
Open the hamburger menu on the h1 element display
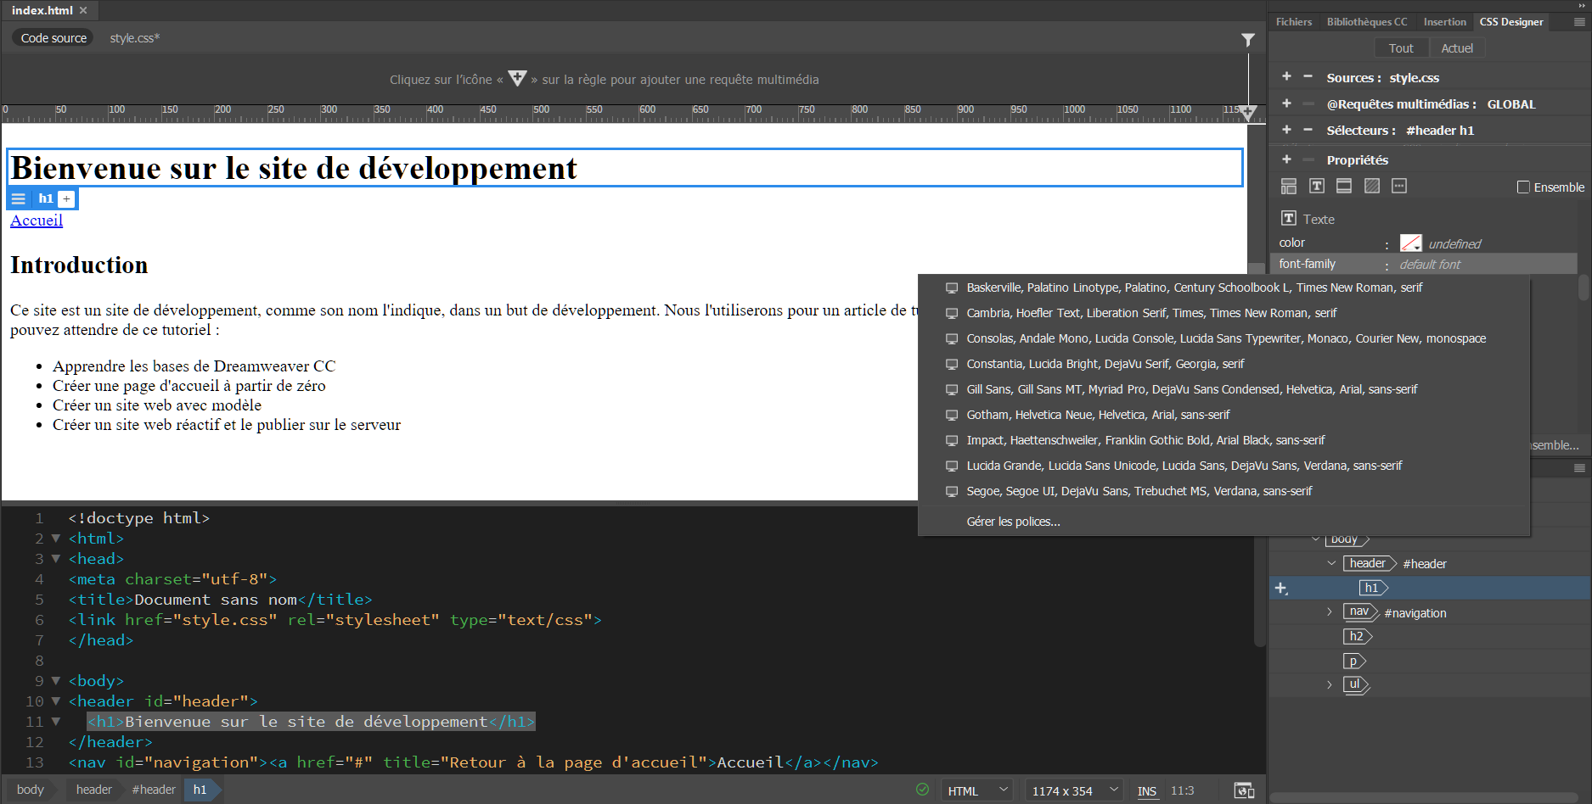coord(19,198)
